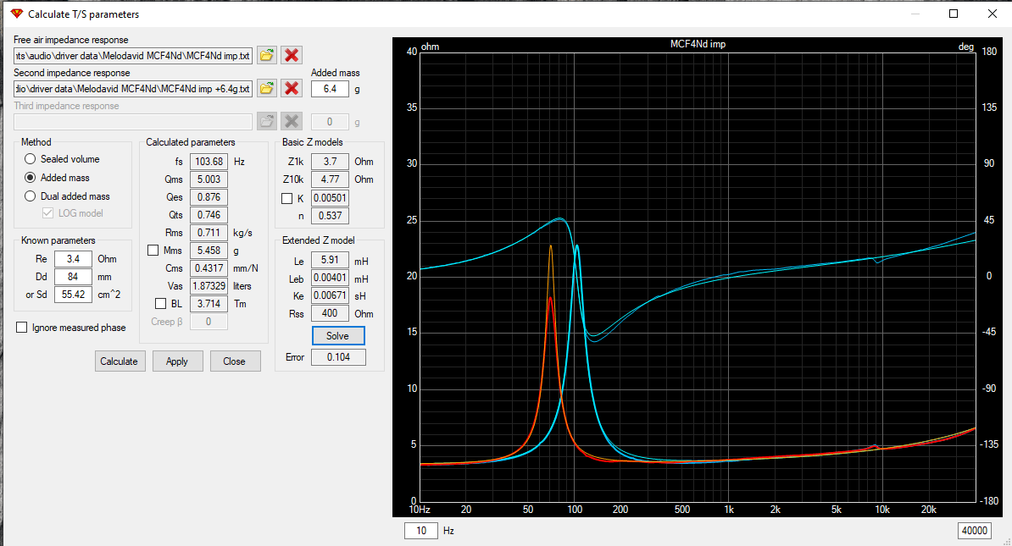1012x546 pixels.
Task: Click the free air impedance file path field
Action: [x=133, y=55]
